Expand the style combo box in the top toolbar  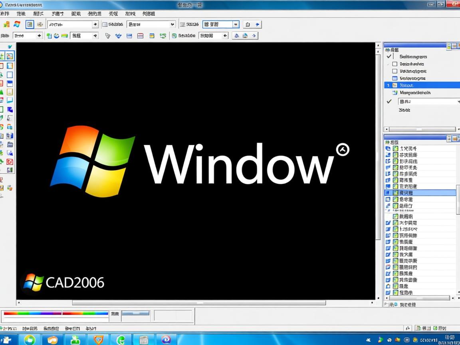[x=95, y=24]
